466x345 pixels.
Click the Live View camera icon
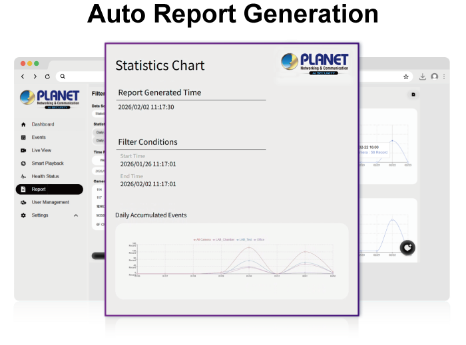coord(23,150)
